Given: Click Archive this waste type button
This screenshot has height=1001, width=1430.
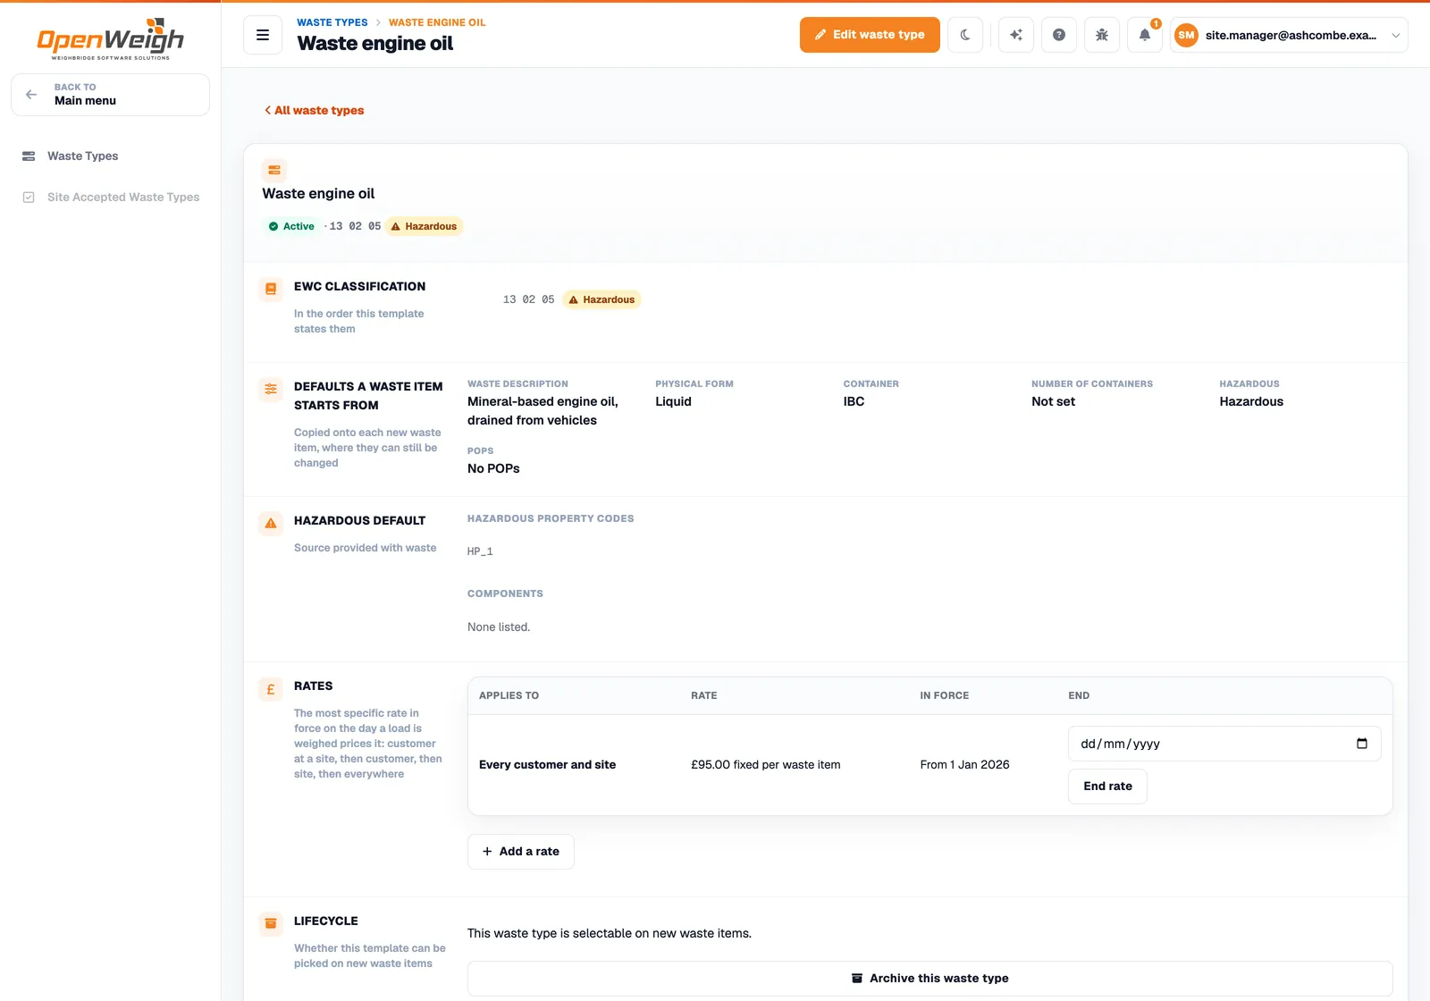Looking at the screenshot, I should tap(930, 979).
